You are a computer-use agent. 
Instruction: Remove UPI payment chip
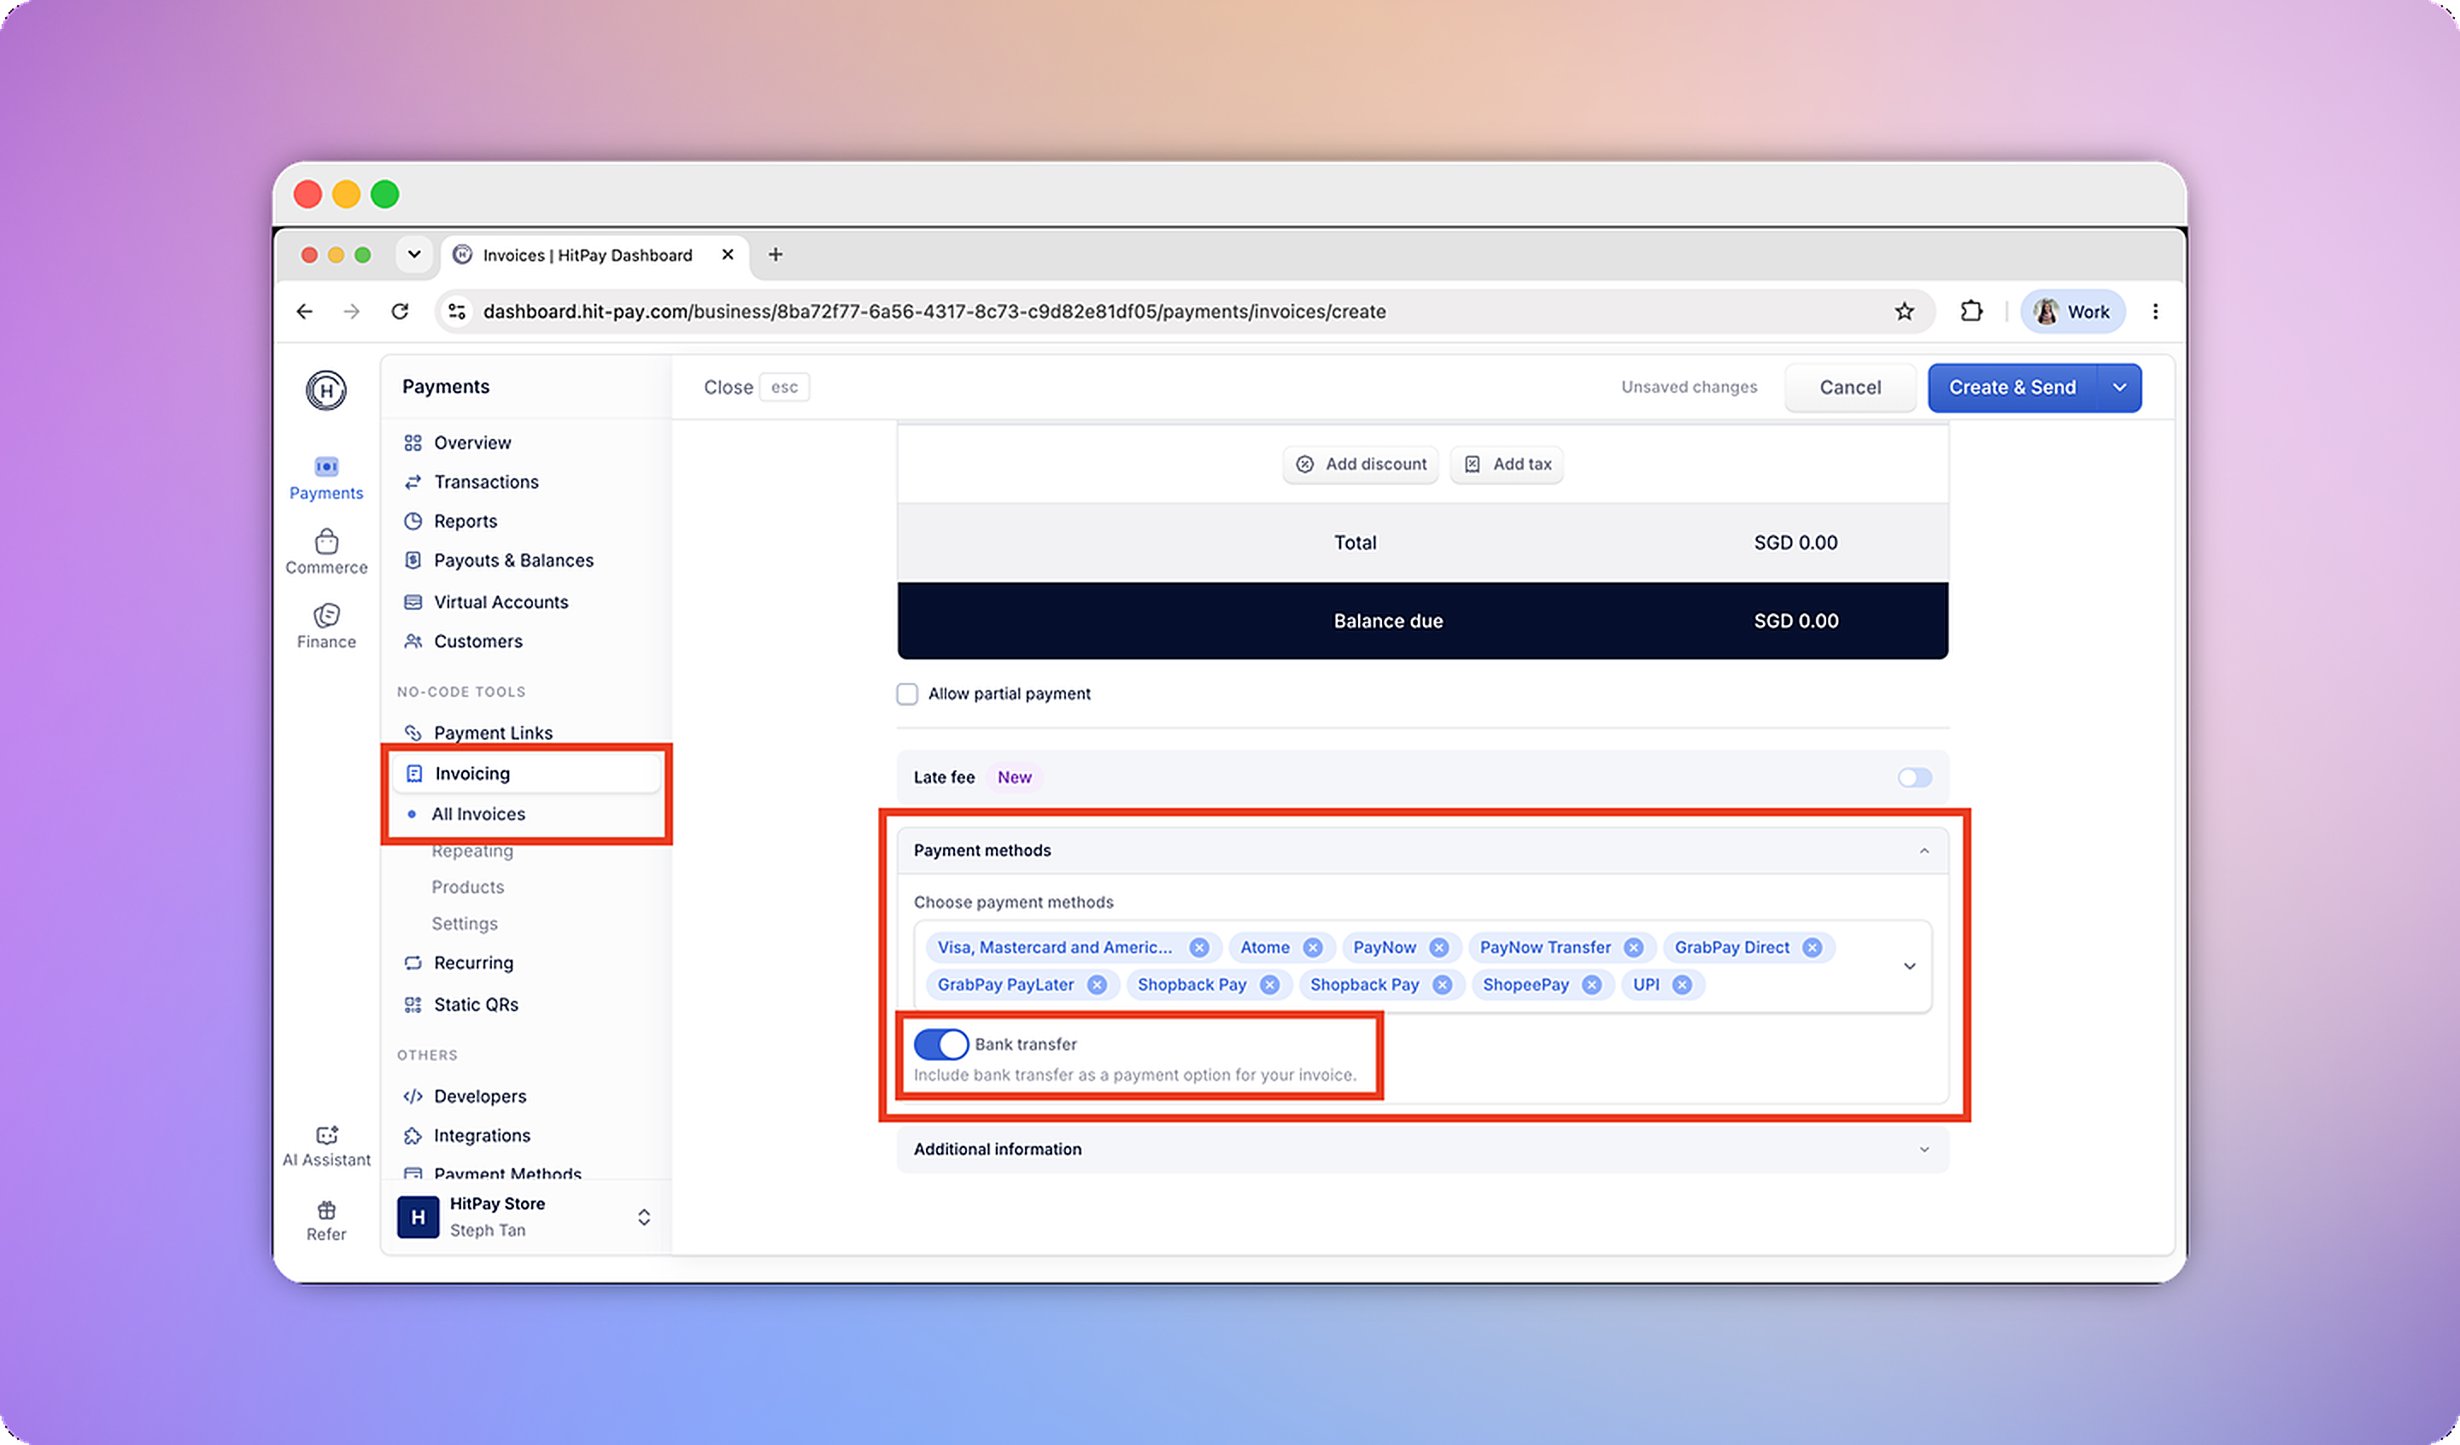[1681, 984]
